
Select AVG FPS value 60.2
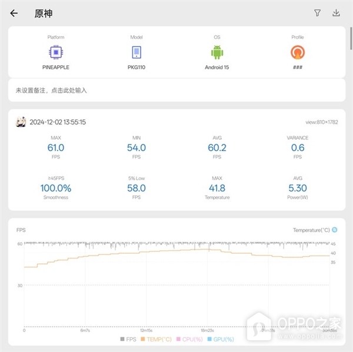point(217,147)
